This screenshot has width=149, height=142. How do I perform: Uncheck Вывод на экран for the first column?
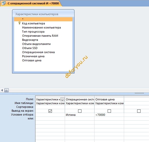[50, 111]
